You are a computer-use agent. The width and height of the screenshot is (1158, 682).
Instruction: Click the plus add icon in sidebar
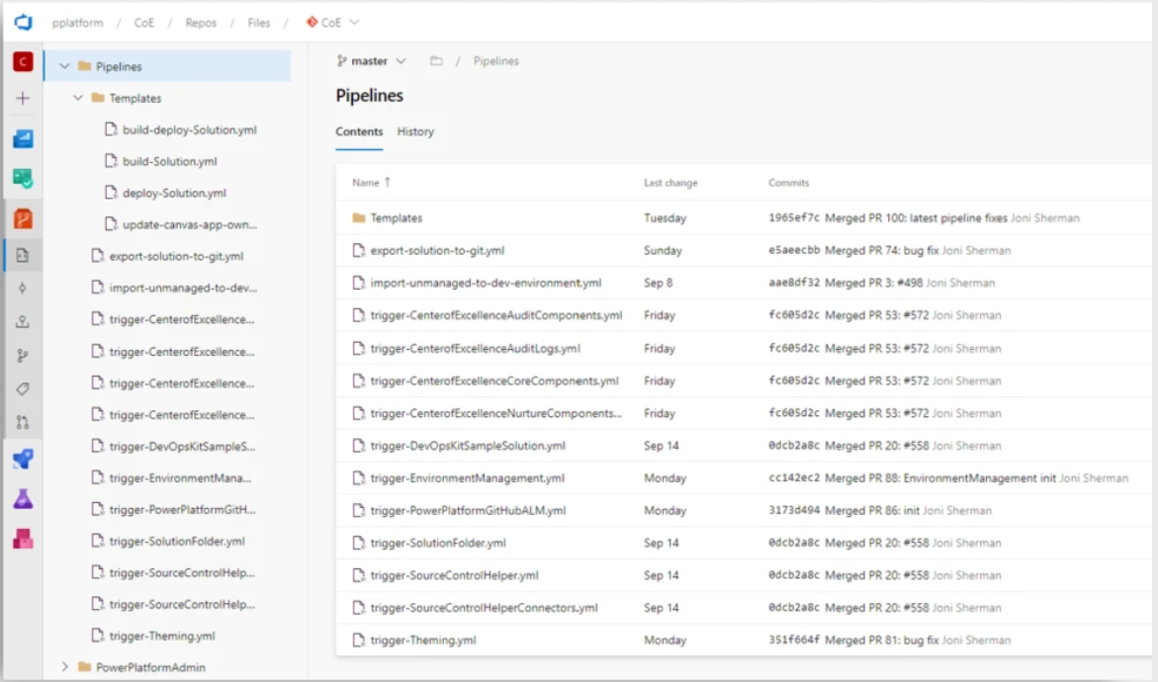click(x=23, y=98)
